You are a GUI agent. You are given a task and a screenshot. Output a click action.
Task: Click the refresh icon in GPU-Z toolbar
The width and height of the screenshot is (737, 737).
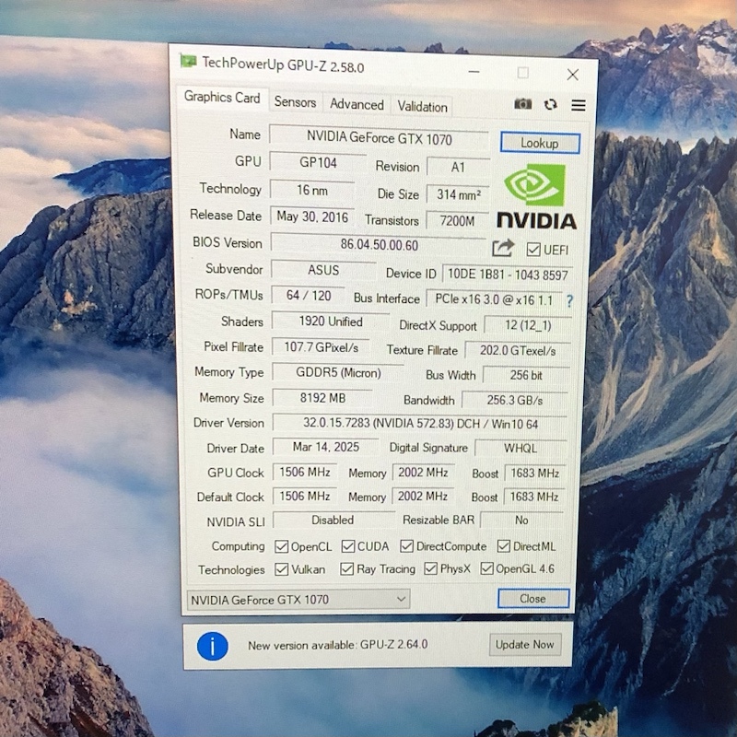pyautogui.click(x=550, y=104)
